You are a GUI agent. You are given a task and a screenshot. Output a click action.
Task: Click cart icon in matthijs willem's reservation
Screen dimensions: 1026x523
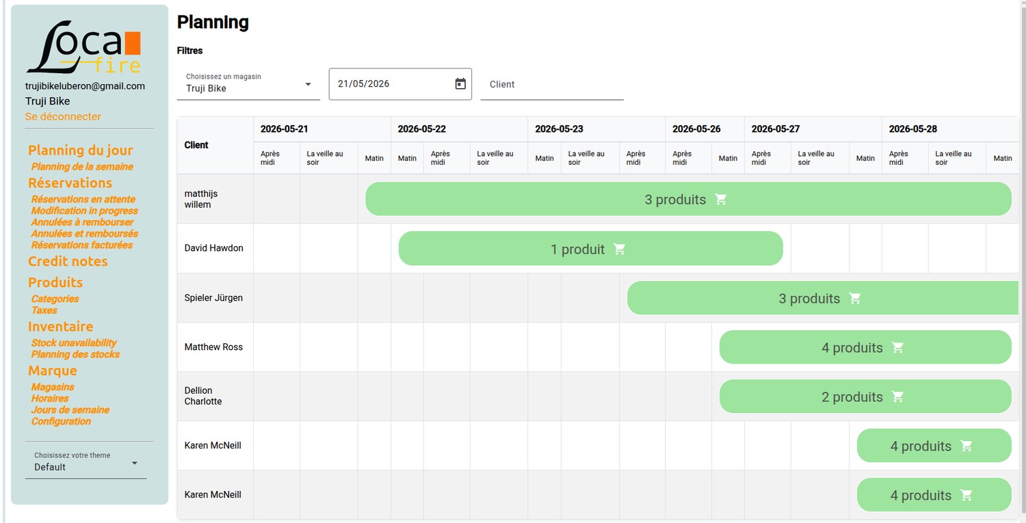pyautogui.click(x=720, y=200)
